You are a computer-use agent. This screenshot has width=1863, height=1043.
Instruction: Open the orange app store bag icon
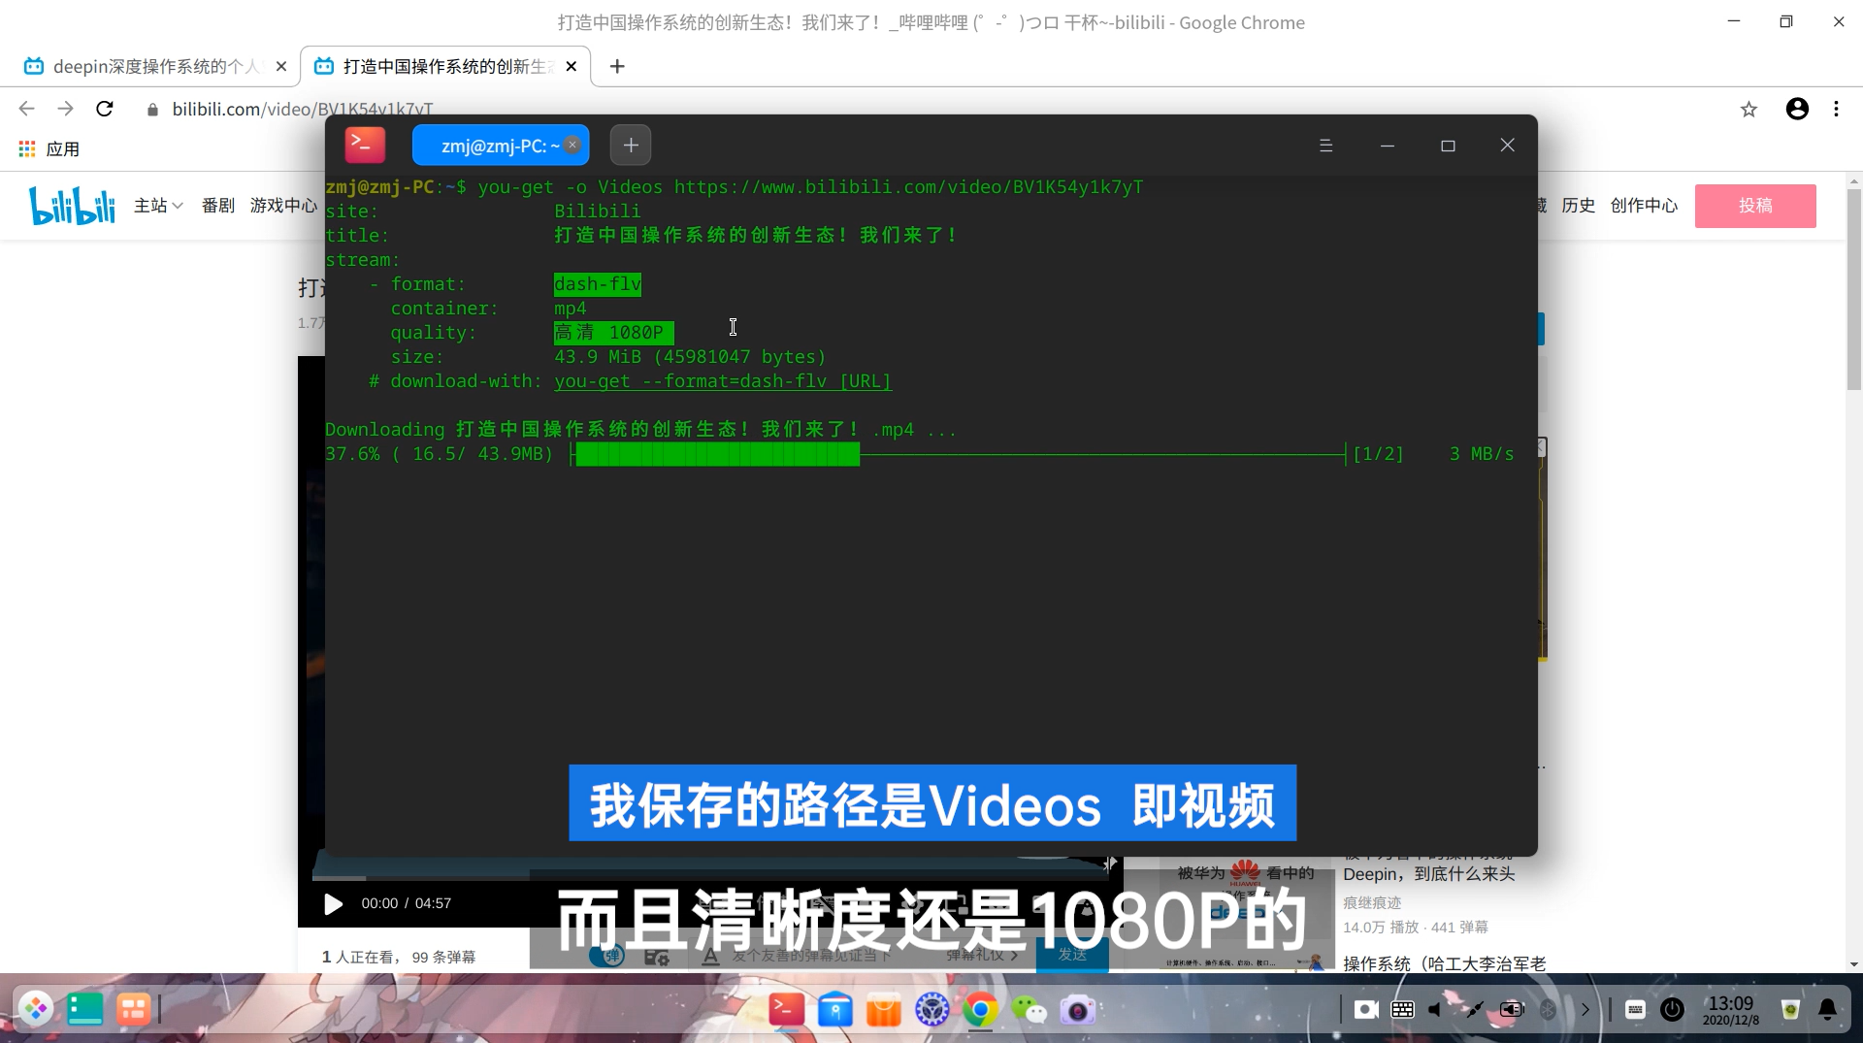(x=883, y=1010)
